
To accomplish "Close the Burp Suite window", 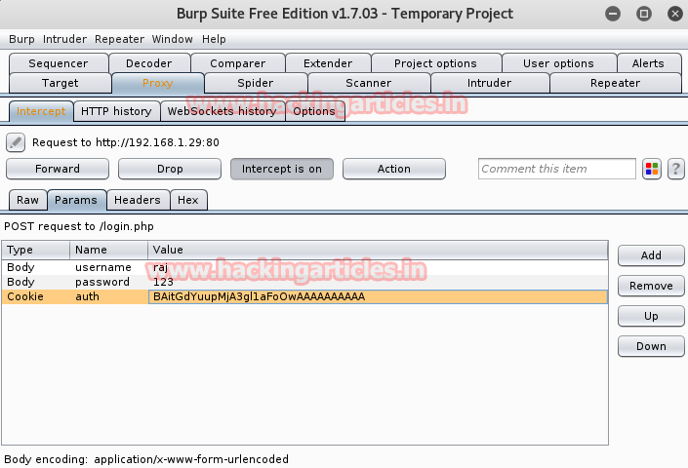I will coord(675,14).
